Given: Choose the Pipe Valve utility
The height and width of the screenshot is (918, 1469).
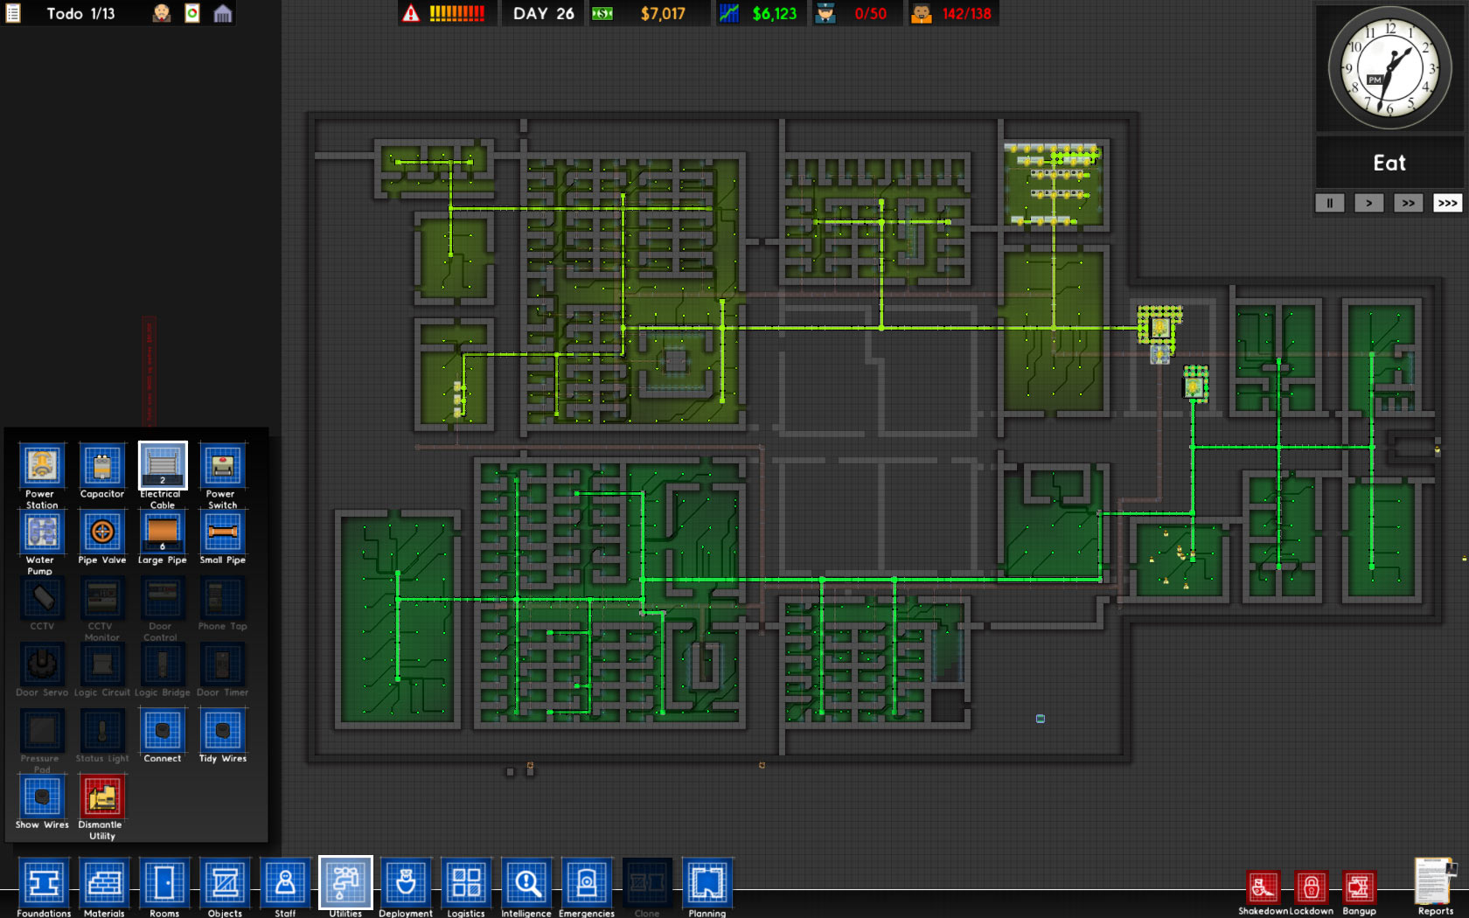Looking at the screenshot, I should point(102,532).
